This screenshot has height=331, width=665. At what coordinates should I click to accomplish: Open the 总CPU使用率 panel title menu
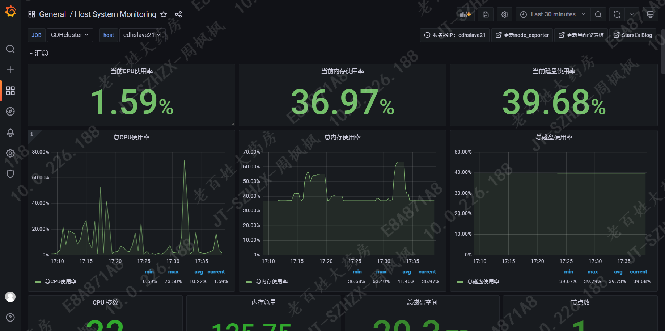(x=132, y=137)
